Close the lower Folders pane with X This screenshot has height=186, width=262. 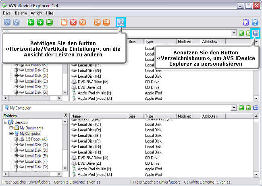click(65, 116)
